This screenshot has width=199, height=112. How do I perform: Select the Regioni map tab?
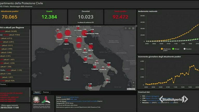tap(37, 92)
